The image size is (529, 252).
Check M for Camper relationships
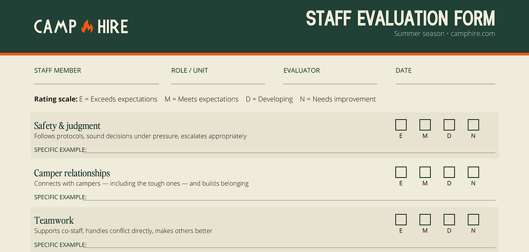425,172
